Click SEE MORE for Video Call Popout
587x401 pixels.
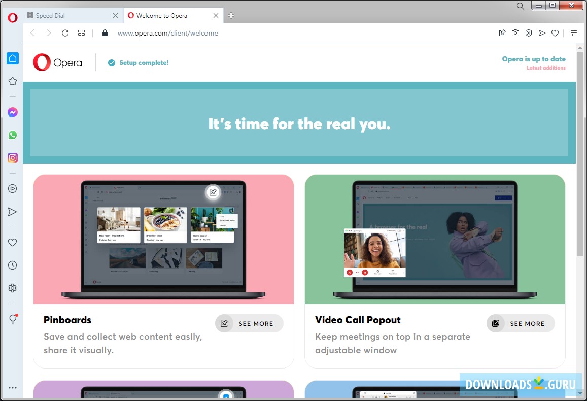coord(521,323)
